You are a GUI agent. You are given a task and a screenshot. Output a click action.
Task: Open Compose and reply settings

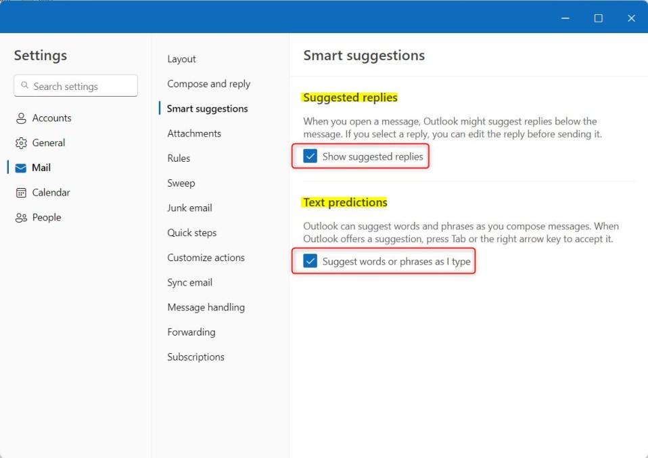tap(209, 84)
